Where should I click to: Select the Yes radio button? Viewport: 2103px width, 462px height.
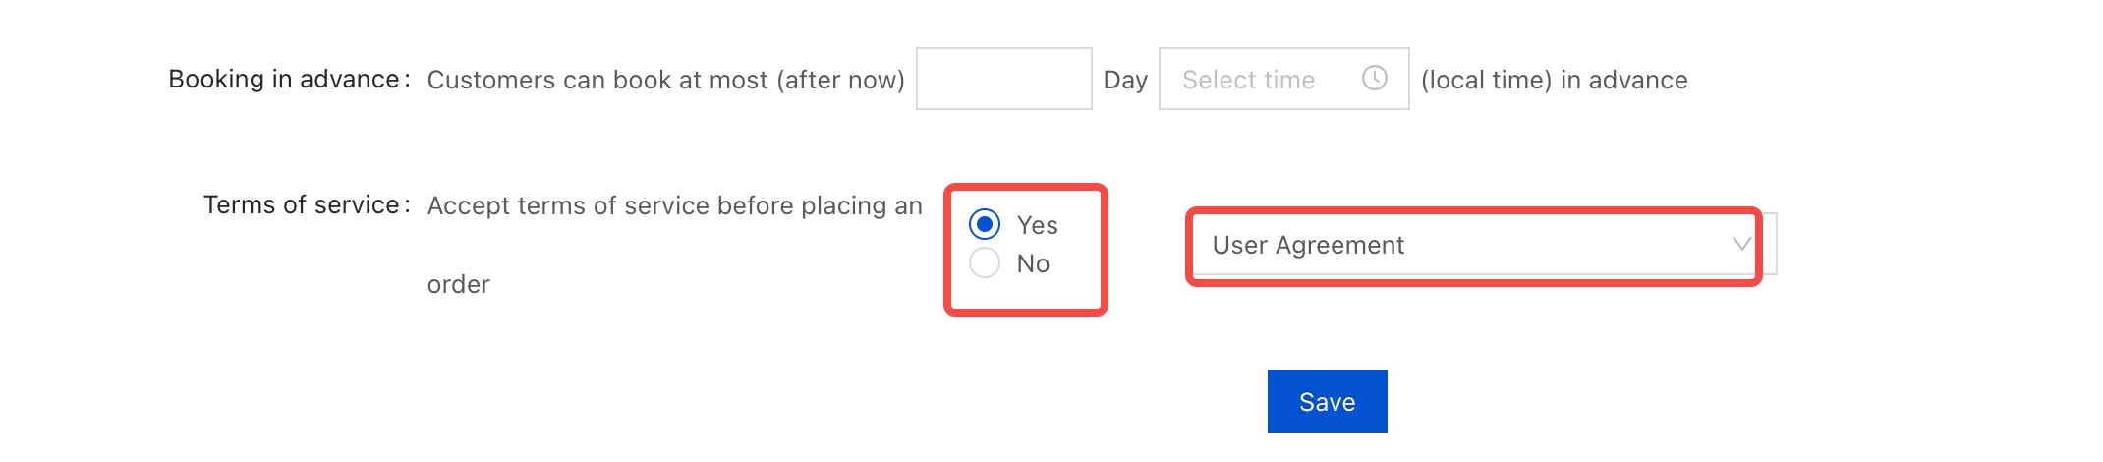[985, 224]
